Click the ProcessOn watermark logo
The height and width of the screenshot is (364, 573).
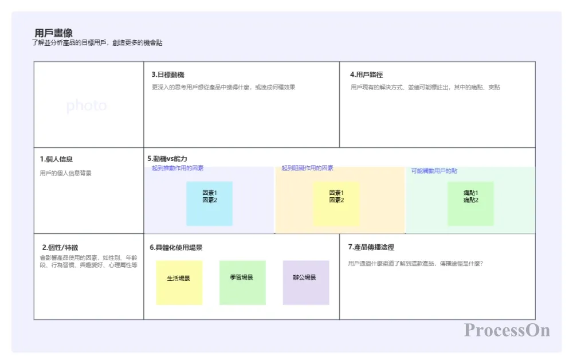(x=507, y=330)
